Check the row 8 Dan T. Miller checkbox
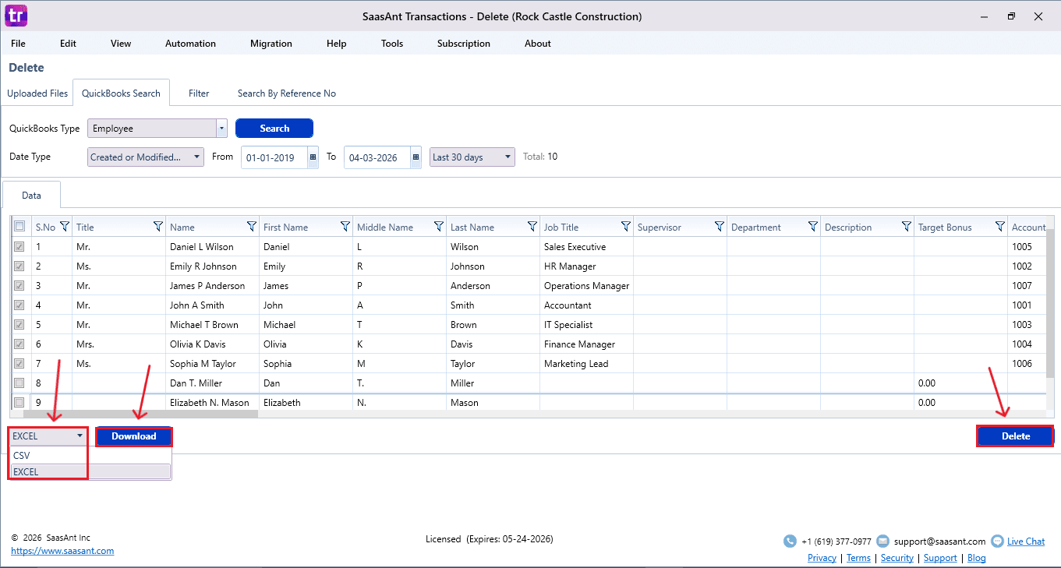Screen dimensions: 1061x568 pyautogui.click(x=19, y=383)
